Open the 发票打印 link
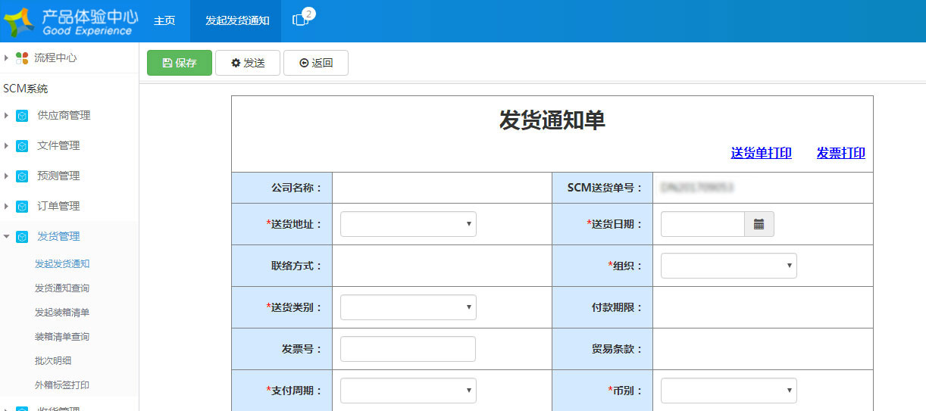926x411 pixels. [x=841, y=153]
